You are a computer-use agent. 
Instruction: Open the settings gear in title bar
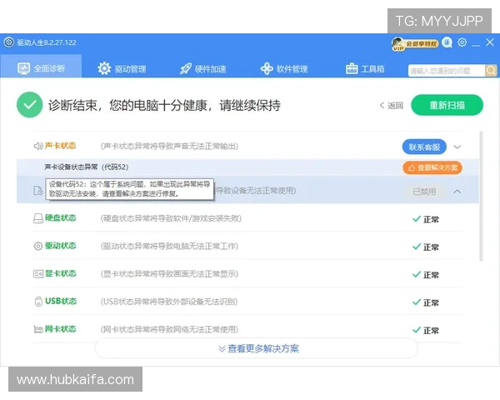click(462, 42)
